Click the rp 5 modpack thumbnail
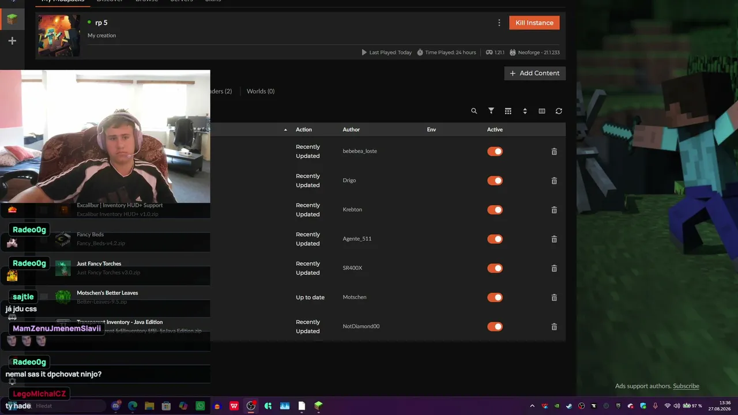 pyautogui.click(x=59, y=36)
